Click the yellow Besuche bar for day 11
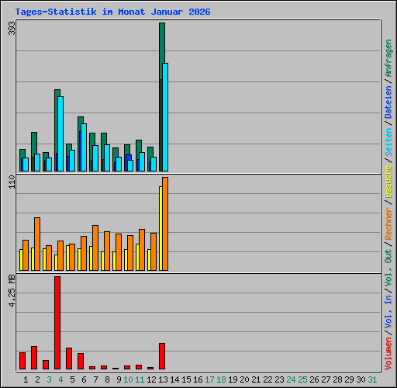Screen dimensions: 397x388 [137, 257]
